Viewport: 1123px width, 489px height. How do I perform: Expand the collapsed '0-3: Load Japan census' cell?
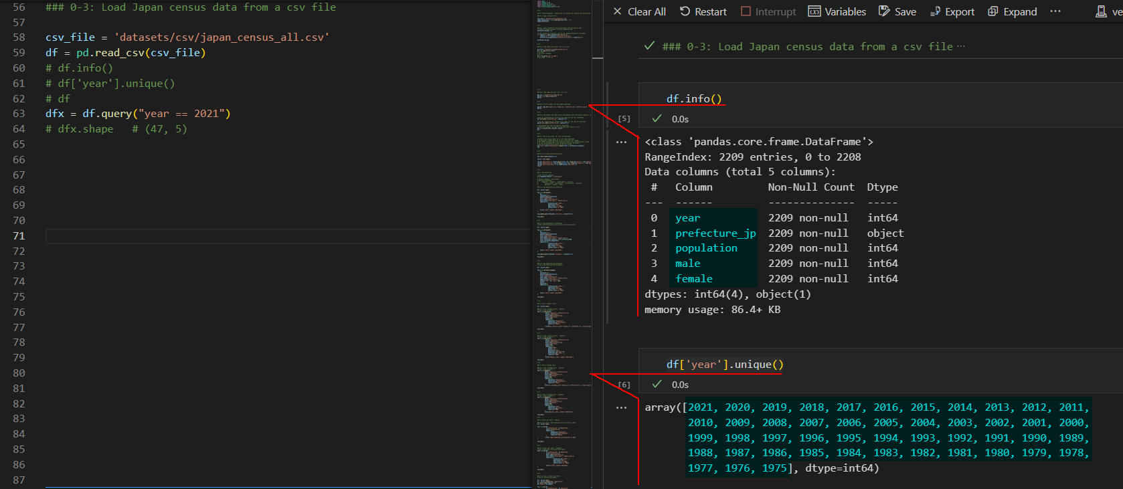point(961,46)
